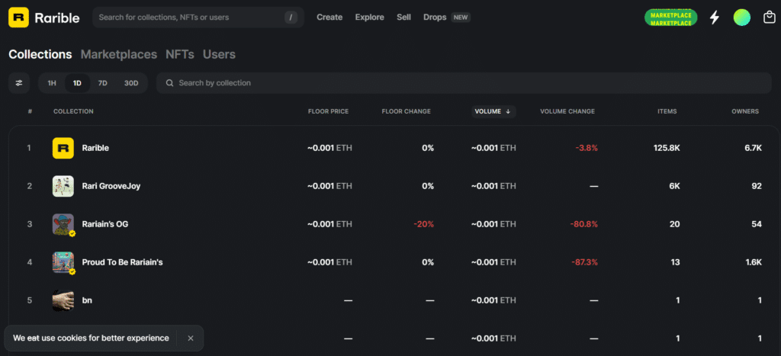Click the magnifier in collection search
This screenshot has width=781, height=356.
coord(169,83)
